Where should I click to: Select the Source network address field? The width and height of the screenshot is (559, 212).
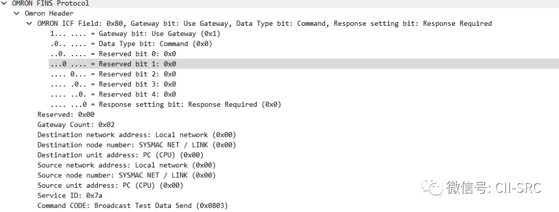click(x=127, y=165)
